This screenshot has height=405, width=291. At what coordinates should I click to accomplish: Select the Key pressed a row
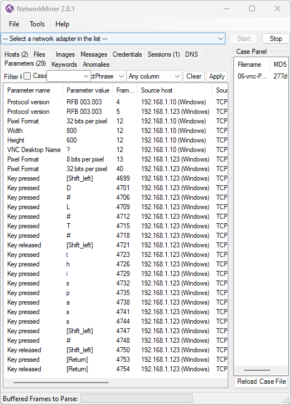pos(116,302)
